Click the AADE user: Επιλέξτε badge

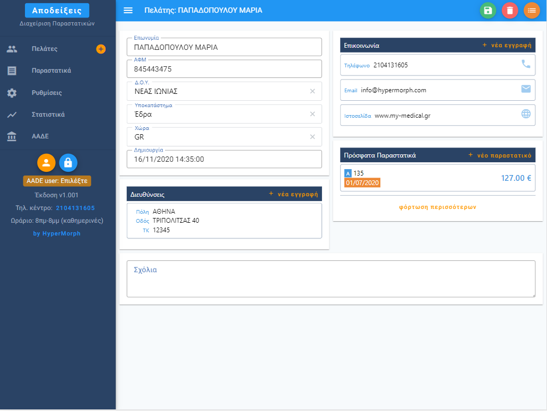[57, 181]
